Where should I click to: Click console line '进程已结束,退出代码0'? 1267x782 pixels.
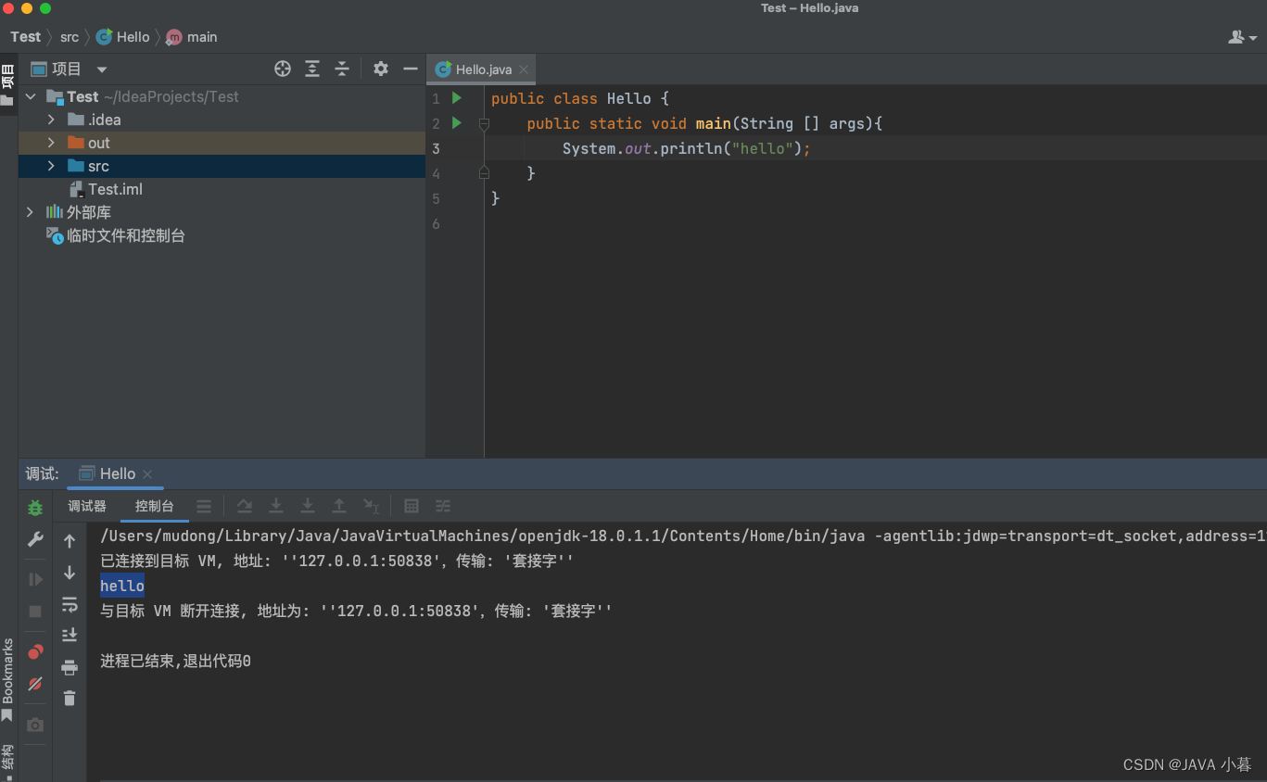(x=175, y=661)
